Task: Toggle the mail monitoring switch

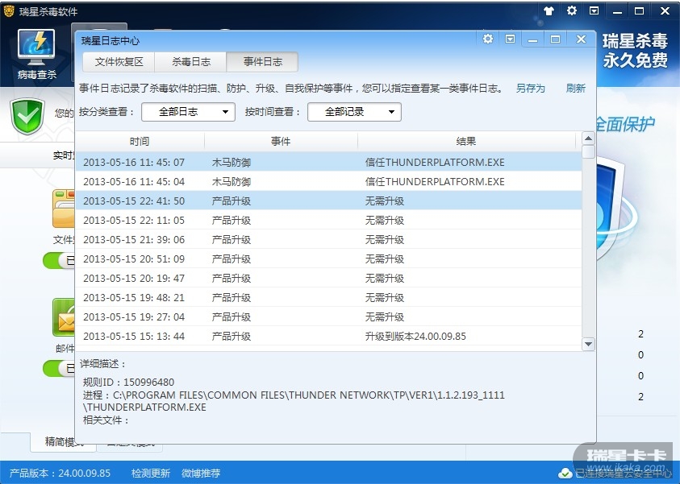Action: (59, 369)
